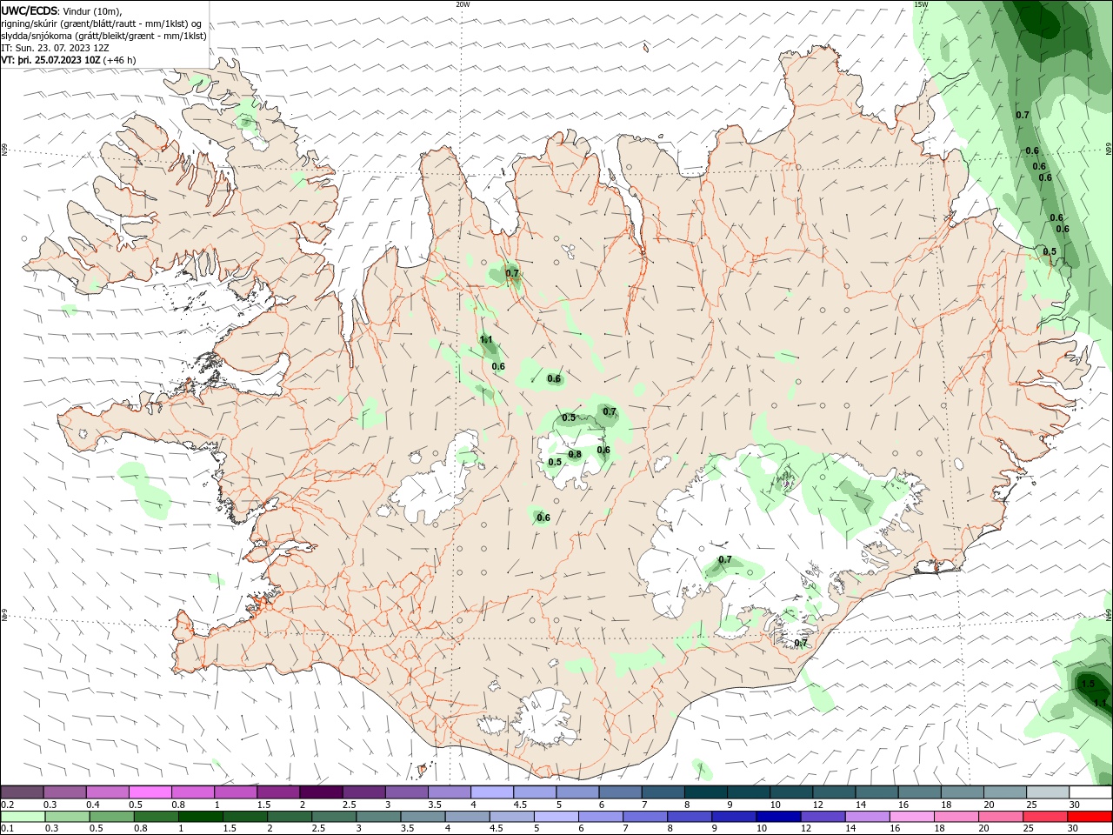Pick the red-pink swatch above 25 in lower legend
The height and width of the screenshot is (835, 1113).
[1044, 817]
